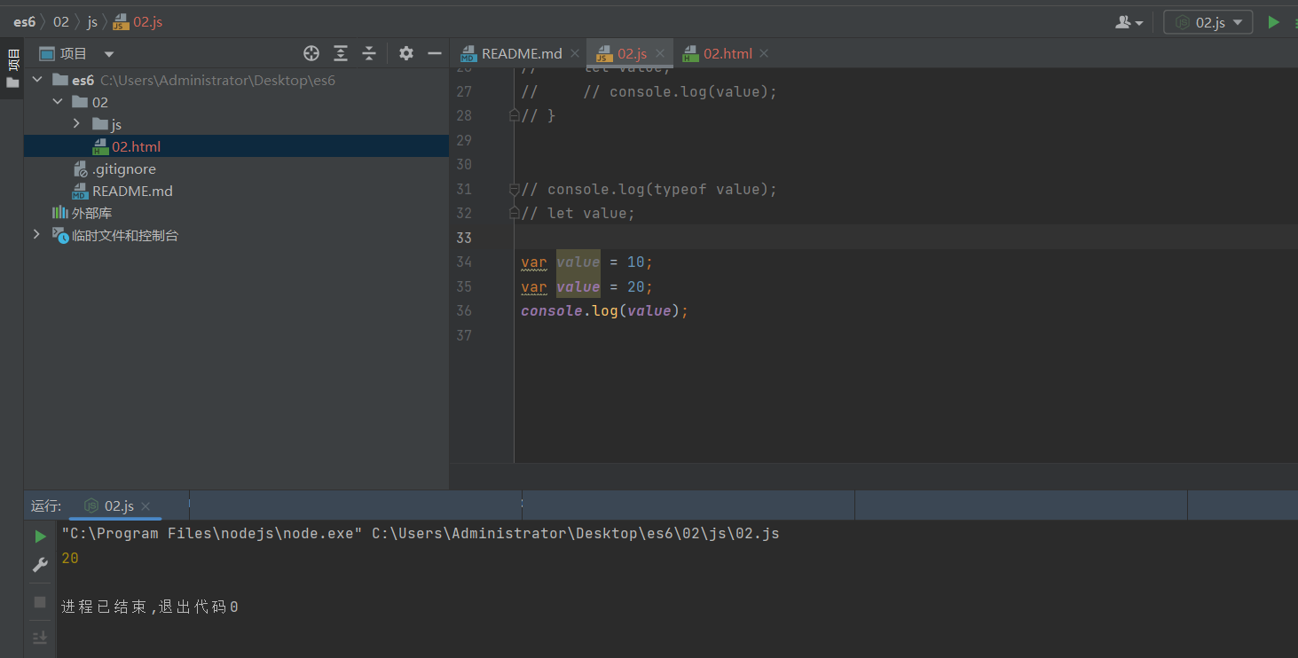The image size is (1298, 658).
Task: Switch to the README.md editor tab
Action: tap(522, 53)
